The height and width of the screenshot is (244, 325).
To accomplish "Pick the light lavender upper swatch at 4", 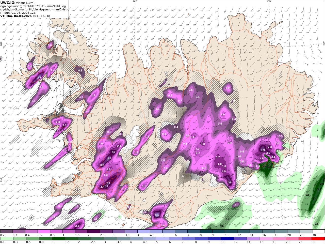I will (144, 232).
